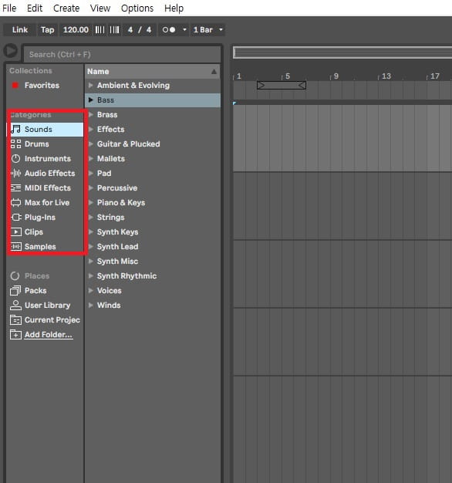Open the Max for Live icon
Image resolution: width=452 pixels, height=483 pixels.
point(15,203)
